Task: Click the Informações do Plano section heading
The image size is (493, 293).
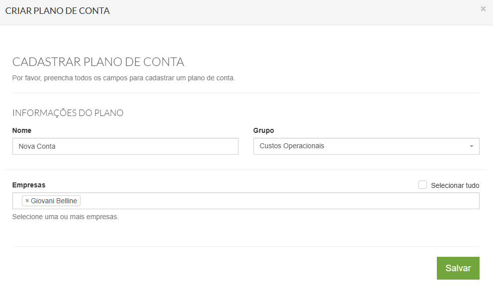Action: [68, 113]
